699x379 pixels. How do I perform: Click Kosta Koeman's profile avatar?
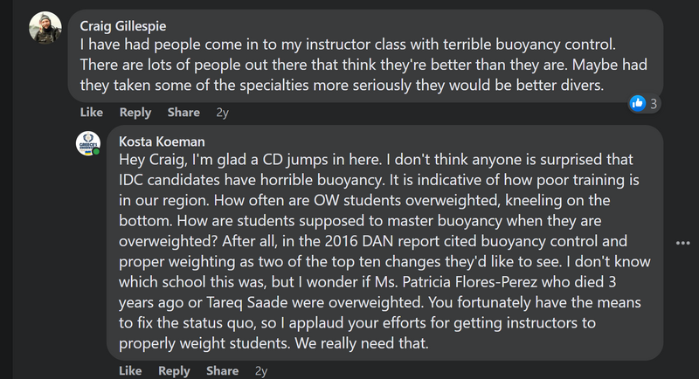point(88,144)
